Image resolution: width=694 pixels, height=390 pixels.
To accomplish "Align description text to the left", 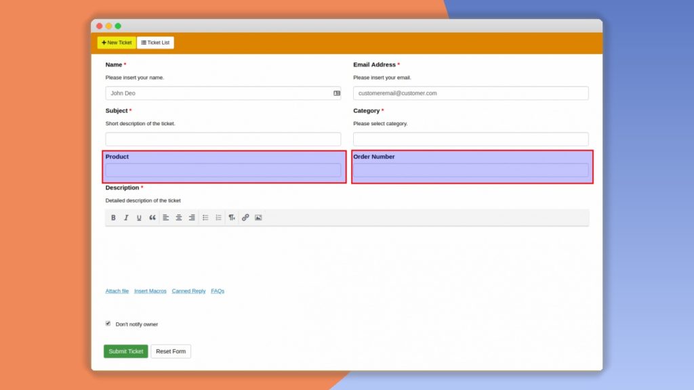I will [x=166, y=217].
